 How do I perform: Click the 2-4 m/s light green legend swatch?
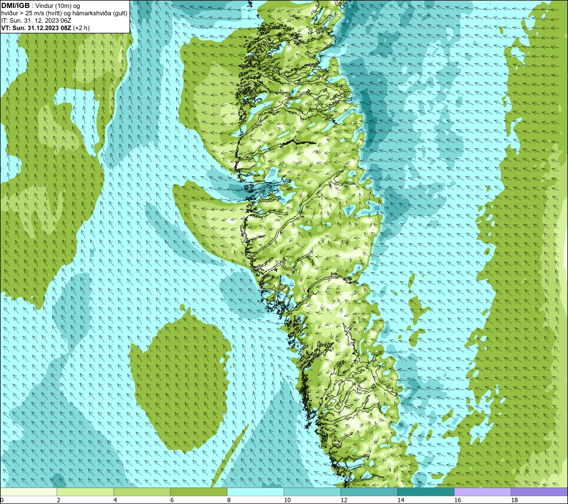[85, 491]
